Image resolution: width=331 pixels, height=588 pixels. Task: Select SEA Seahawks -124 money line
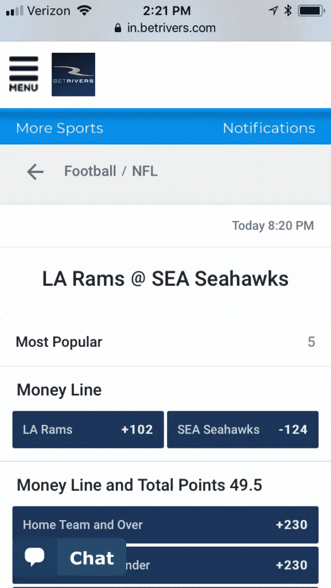coord(242,430)
